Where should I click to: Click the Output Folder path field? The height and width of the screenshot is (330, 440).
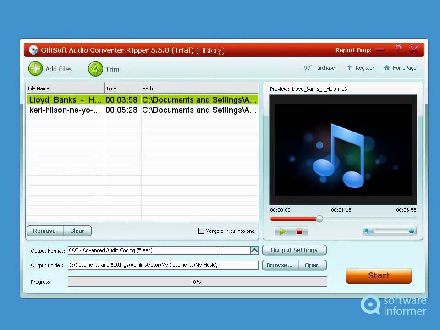[163, 265]
